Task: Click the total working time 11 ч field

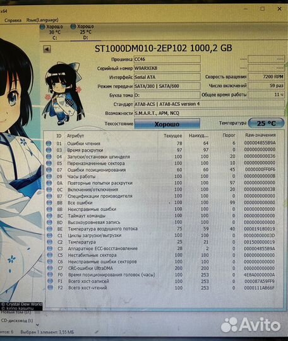Action: (266, 95)
